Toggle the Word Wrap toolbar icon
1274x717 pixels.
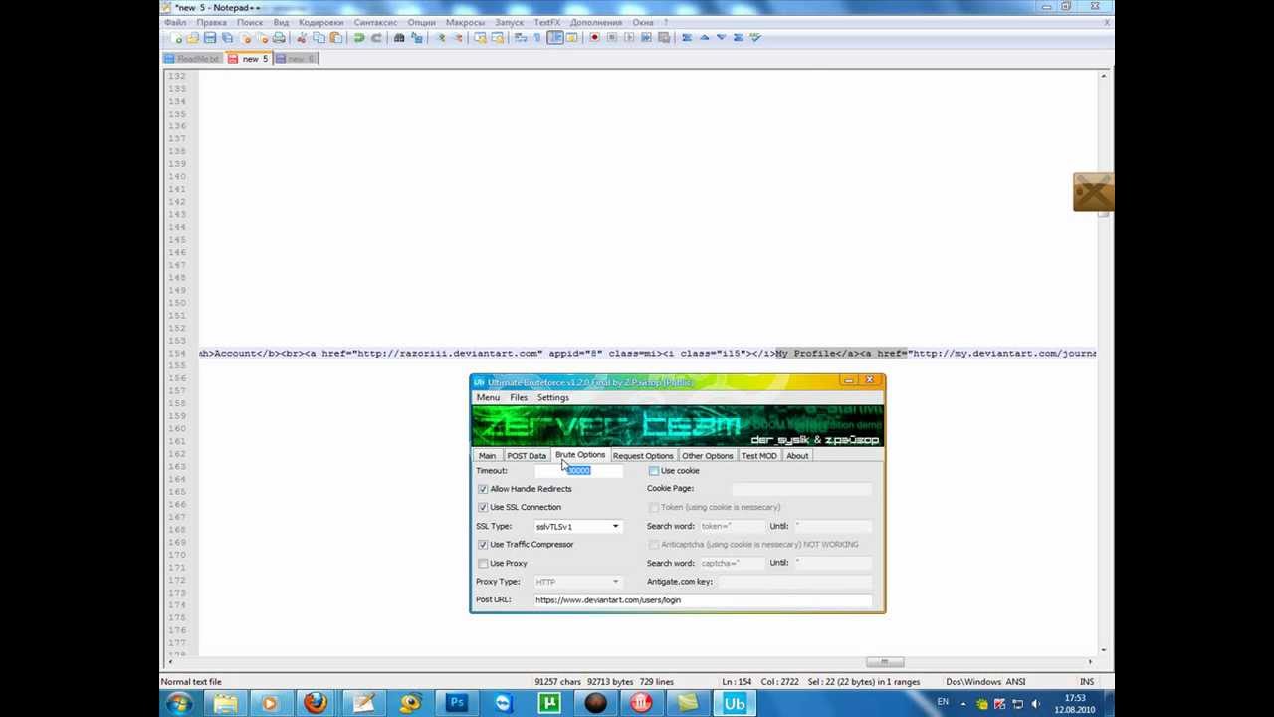520,38
